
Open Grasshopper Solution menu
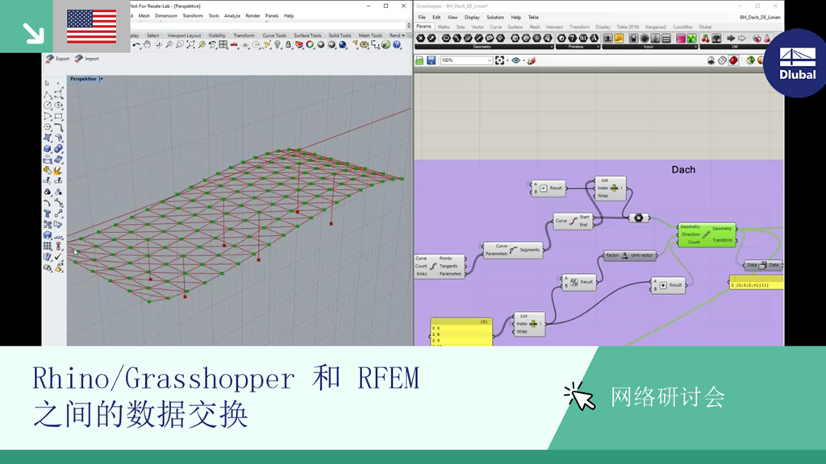495,18
